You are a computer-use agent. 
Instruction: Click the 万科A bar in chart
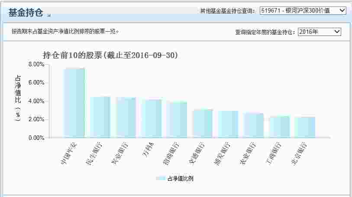[152, 118]
